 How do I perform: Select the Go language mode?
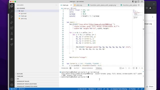point(108,89)
